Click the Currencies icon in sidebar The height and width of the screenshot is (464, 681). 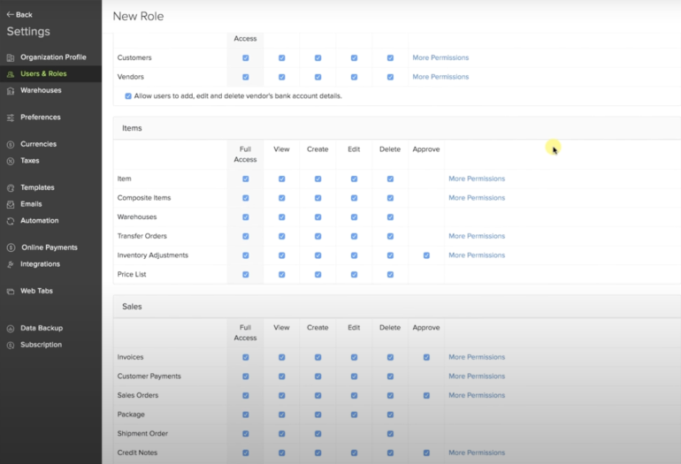point(11,144)
